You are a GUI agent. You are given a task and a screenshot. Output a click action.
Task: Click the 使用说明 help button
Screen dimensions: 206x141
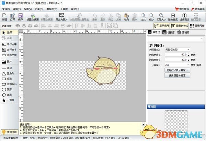9,132
